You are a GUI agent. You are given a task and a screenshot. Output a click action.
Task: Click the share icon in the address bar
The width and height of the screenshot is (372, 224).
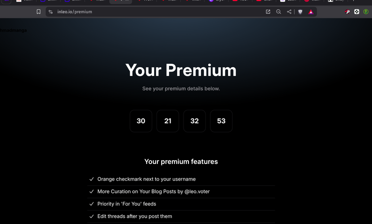(289, 12)
